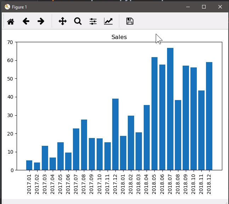Reset the plot to original view (Home)
The height and width of the screenshot is (204, 229).
pos(11,21)
